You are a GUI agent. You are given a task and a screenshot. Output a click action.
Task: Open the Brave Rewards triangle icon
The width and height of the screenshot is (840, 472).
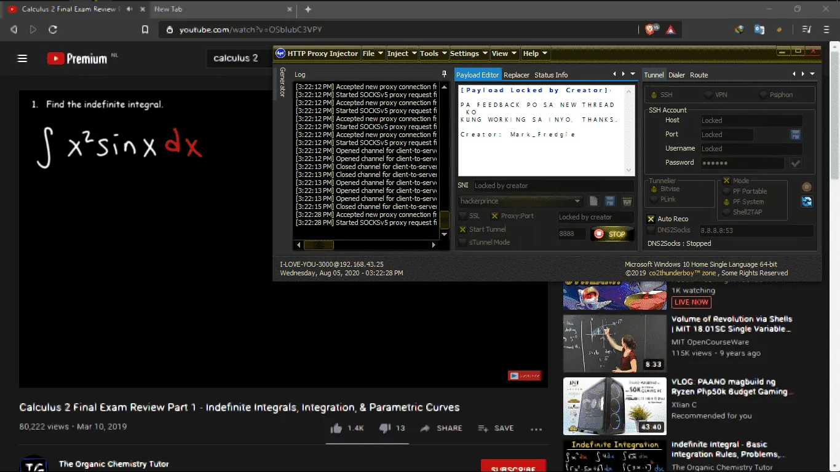[670, 29]
